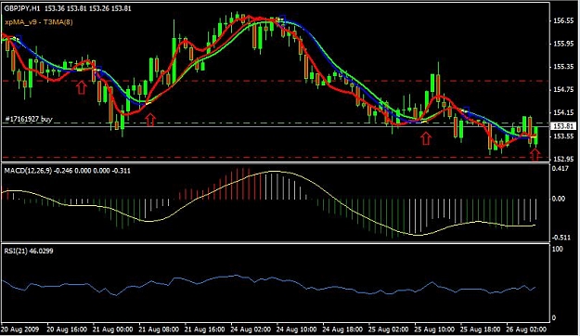Click the 25 Aug 02:00 time label
The width and height of the screenshot is (580, 336).
click(x=389, y=329)
